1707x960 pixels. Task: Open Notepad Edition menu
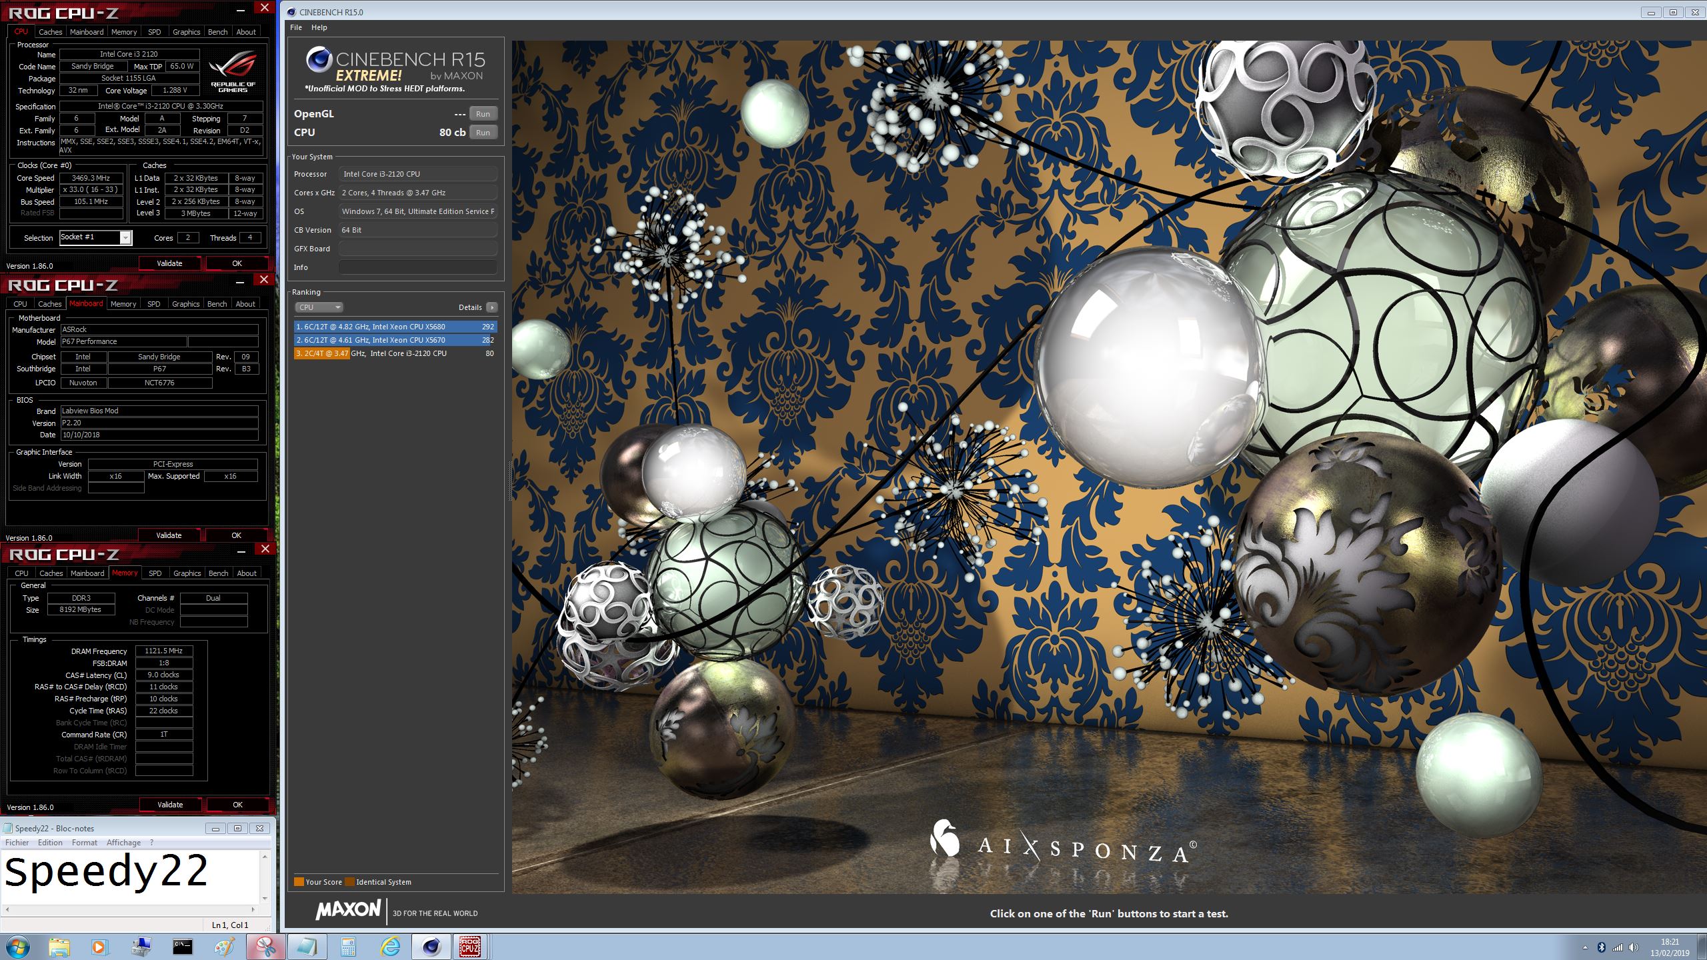[50, 843]
